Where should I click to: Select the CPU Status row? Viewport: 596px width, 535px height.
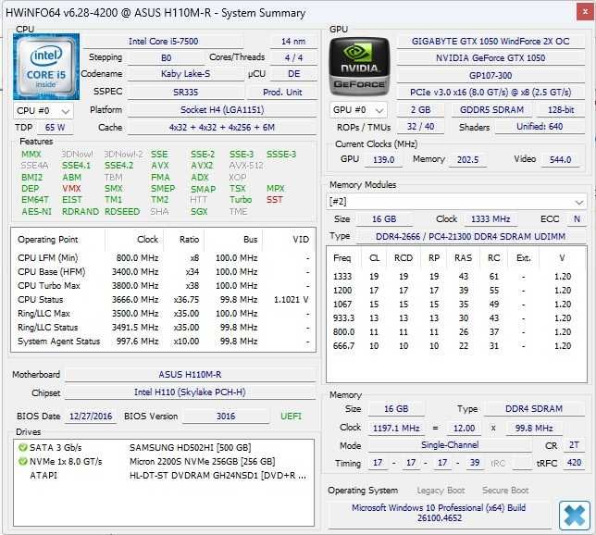(x=164, y=300)
